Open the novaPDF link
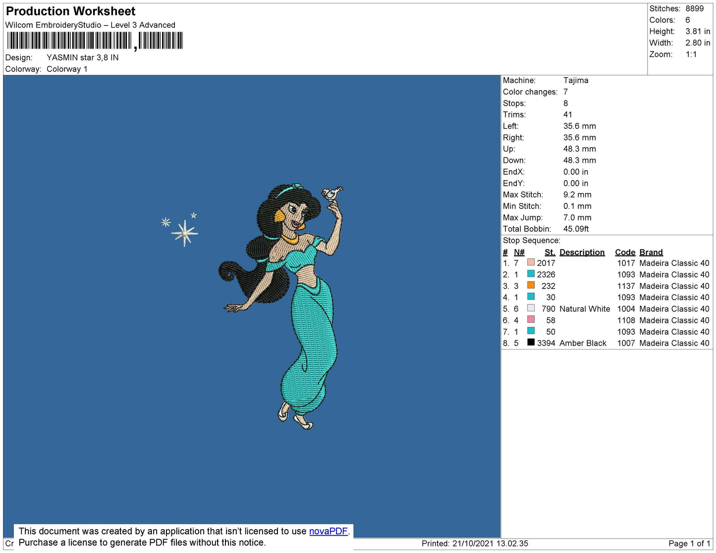The width and height of the screenshot is (716, 553). (329, 531)
